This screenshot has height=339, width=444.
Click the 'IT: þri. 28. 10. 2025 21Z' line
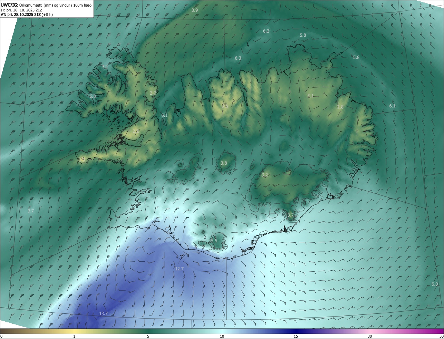[22, 10]
